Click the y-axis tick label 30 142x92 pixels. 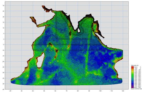(x=3, y=6)
